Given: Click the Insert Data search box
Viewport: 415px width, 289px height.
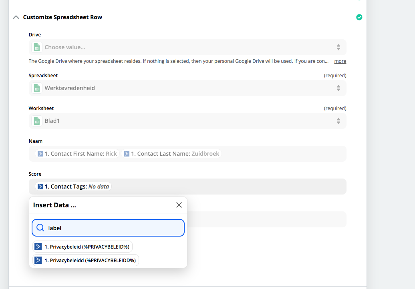Looking at the screenshot, I should point(108,228).
